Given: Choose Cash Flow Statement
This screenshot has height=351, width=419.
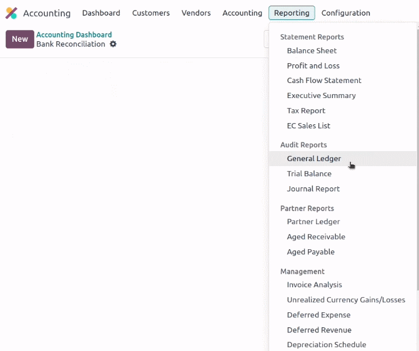Looking at the screenshot, I should [324, 81].
